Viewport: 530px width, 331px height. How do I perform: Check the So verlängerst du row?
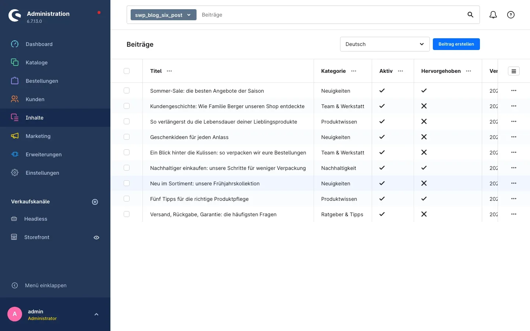[x=127, y=121]
